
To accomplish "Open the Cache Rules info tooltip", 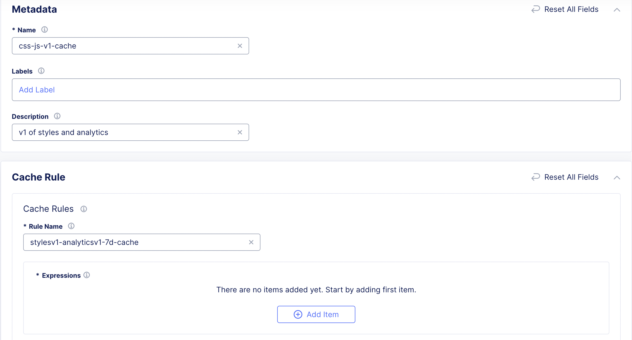I will click(84, 209).
